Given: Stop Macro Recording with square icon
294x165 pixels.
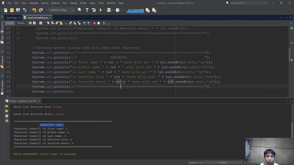Looking at the screenshot, I should point(99,23).
